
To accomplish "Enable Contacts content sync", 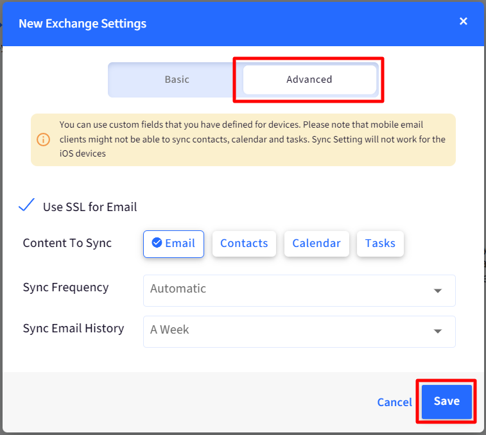I will (x=244, y=244).
